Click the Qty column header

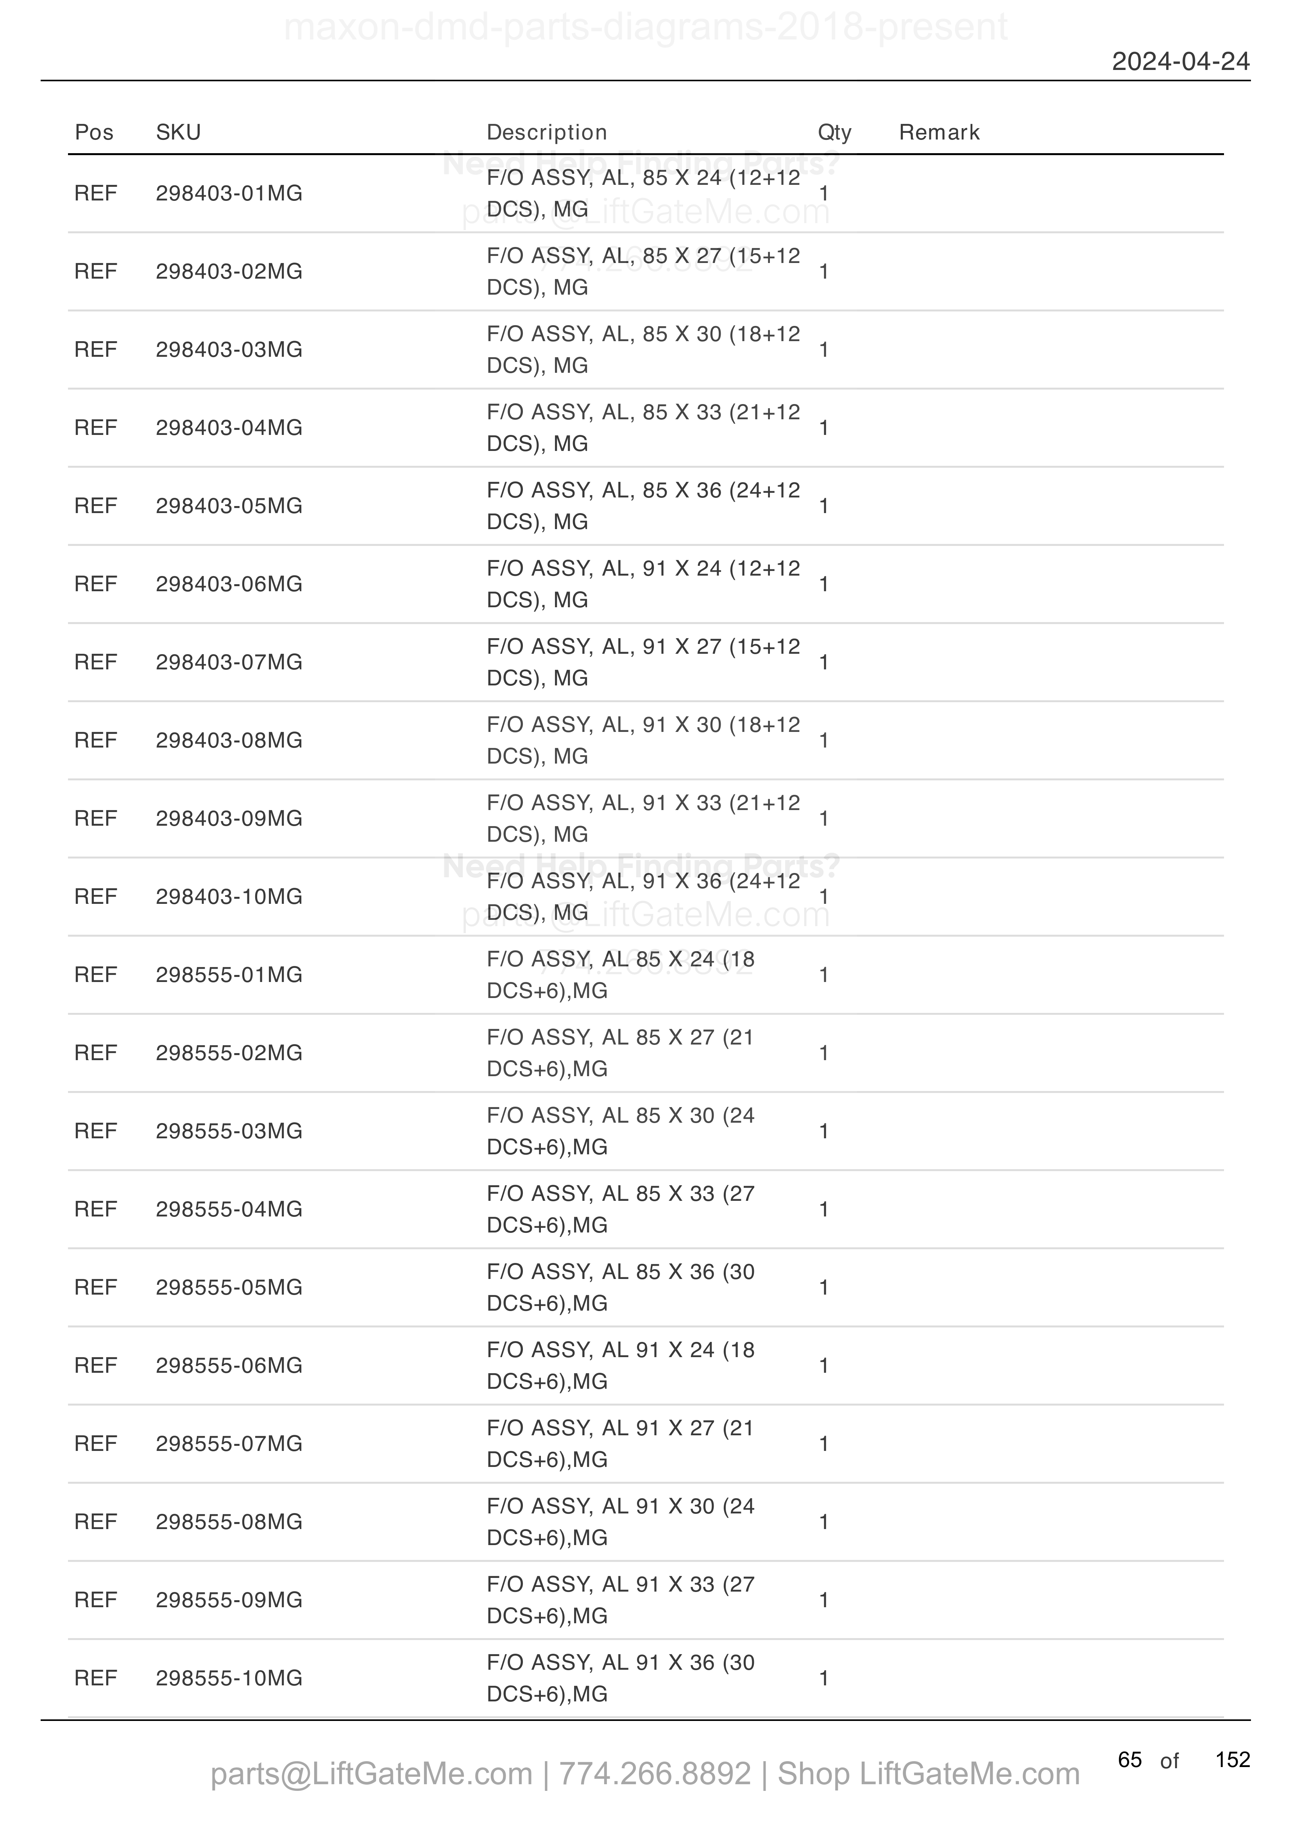coord(834,132)
